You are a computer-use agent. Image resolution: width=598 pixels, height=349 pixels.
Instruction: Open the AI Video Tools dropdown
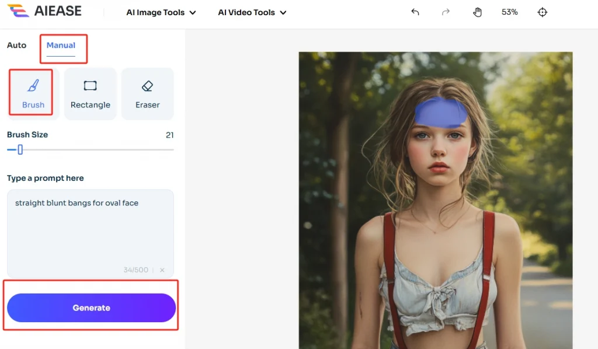252,12
